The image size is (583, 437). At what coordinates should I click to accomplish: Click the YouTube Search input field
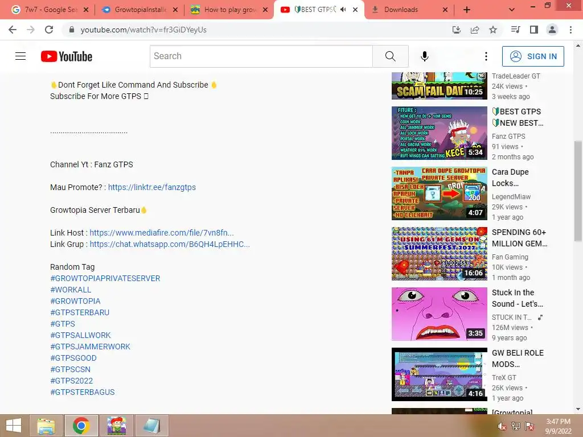pyautogui.click(x=261, y=56)
